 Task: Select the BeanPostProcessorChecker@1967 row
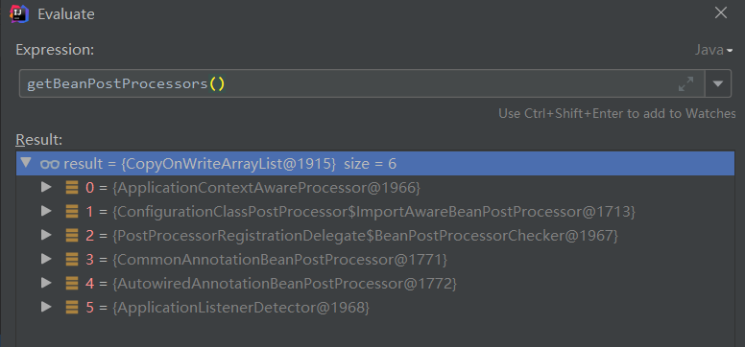[375, 236]
